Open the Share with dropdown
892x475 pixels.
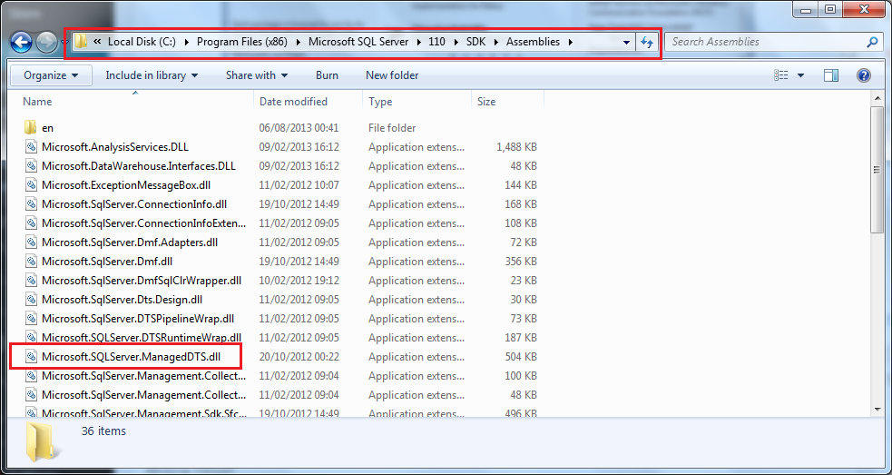(x=257, y=75)
